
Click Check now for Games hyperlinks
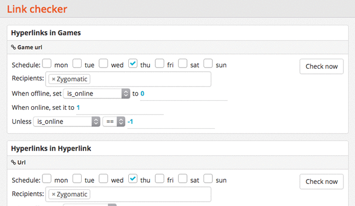[322, 67]
